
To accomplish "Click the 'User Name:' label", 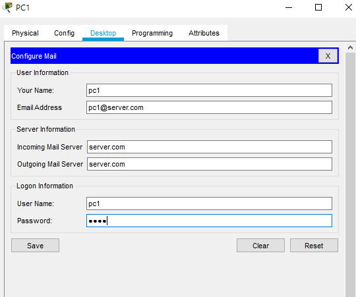I will tap(36, 203).
